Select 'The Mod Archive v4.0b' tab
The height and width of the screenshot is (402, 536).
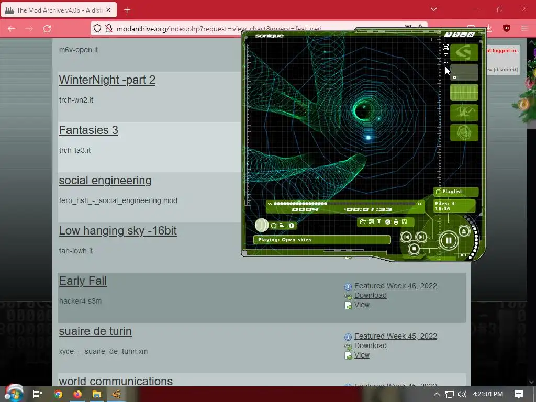point(59,10)
